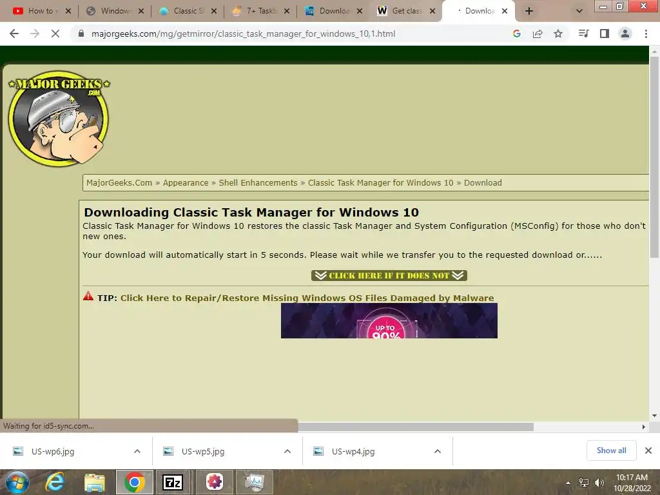Open the Chrome profile avatar
Viewport: 660px width, 495px height.
point(625,34)
